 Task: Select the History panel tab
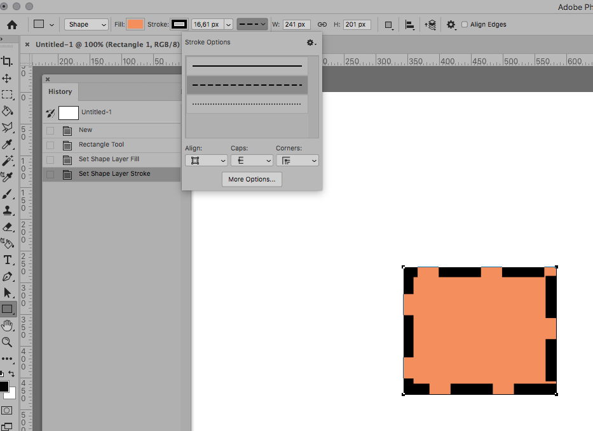(x=60, y=91)
